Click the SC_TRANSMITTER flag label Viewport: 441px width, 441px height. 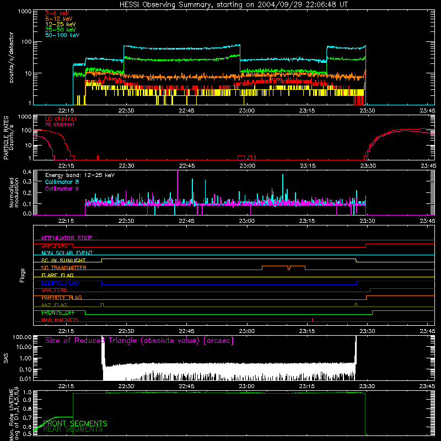[x=64, y=268]
